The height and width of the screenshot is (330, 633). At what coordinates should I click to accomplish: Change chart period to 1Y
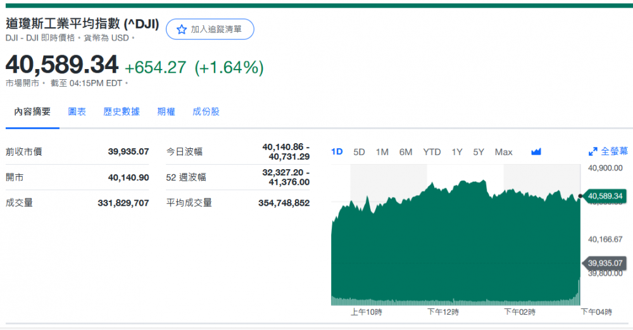pyautogui.click(x=456, y=152)
